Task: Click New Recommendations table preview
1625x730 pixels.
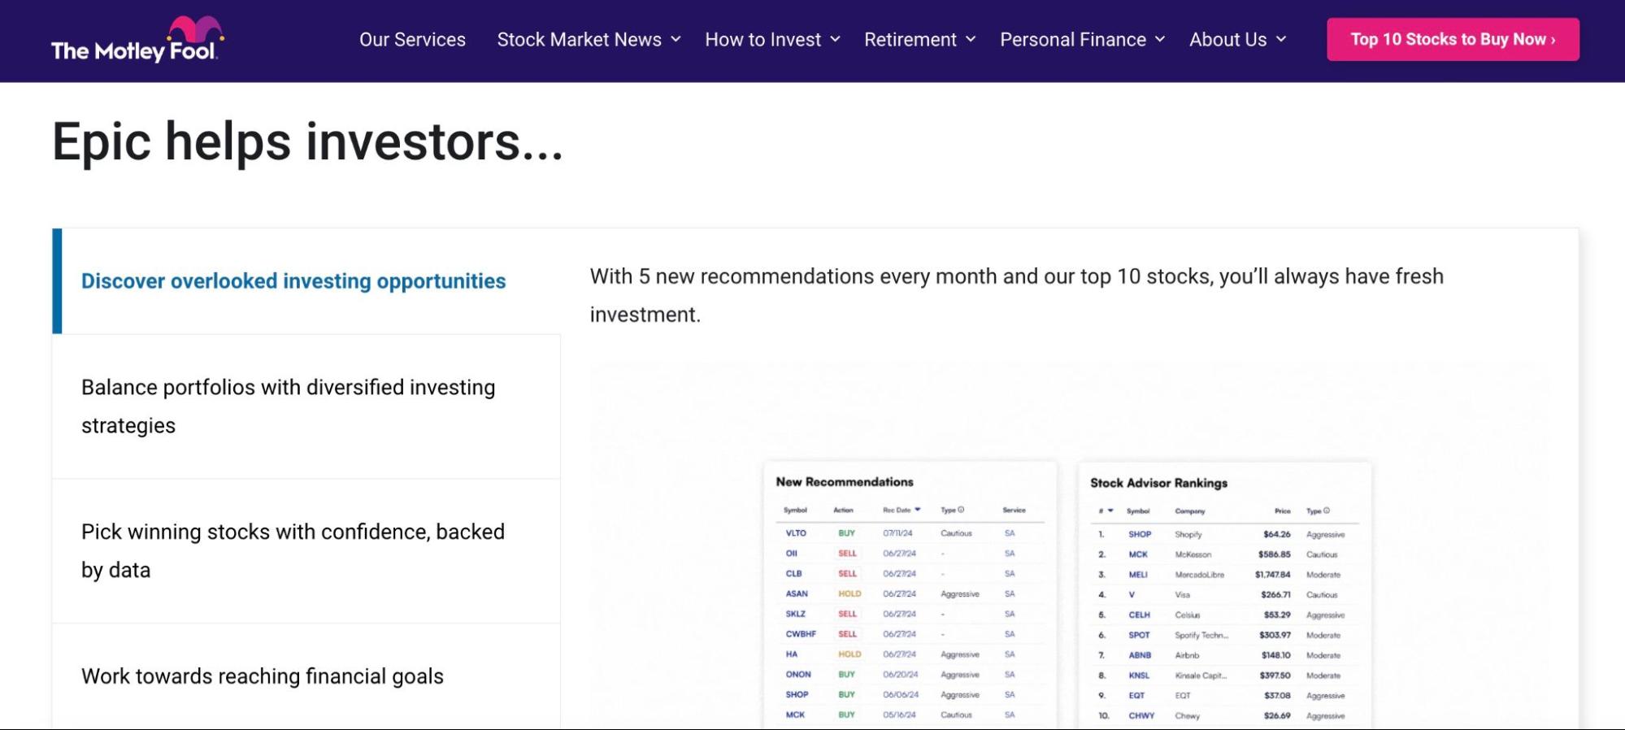Action: pyautogui.click(x=910, y=595)
